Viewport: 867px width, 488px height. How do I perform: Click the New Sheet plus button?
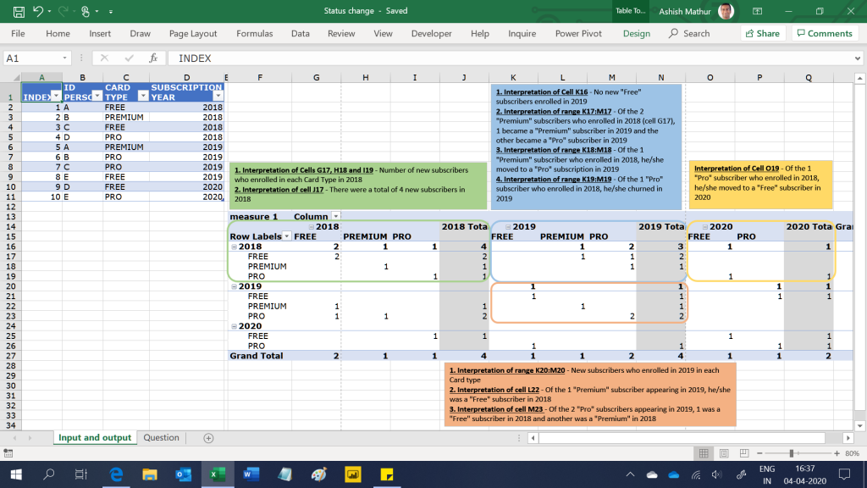(x=208, y=438)
